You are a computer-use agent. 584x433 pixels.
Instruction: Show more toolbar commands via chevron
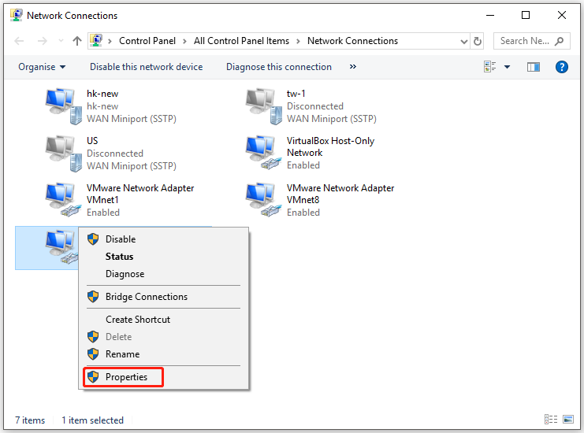353,67
